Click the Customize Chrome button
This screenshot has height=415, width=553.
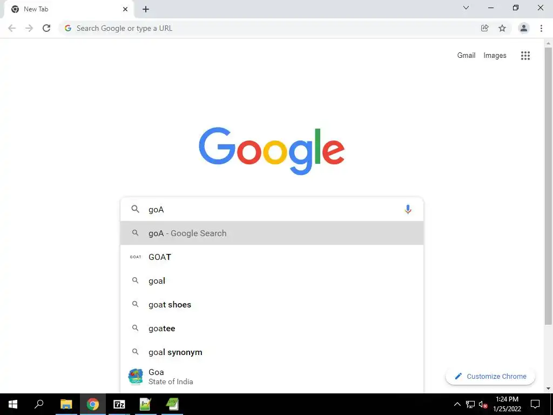coord(490,376)
